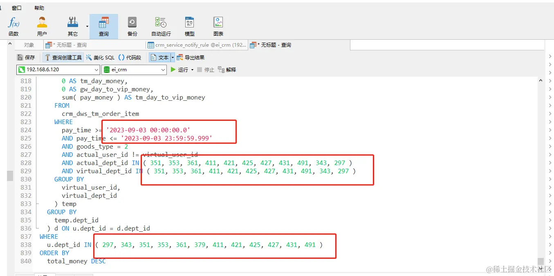Click date string '2023-09-03 23:59:59.999'
554x276 pixels.
[166, 138]
